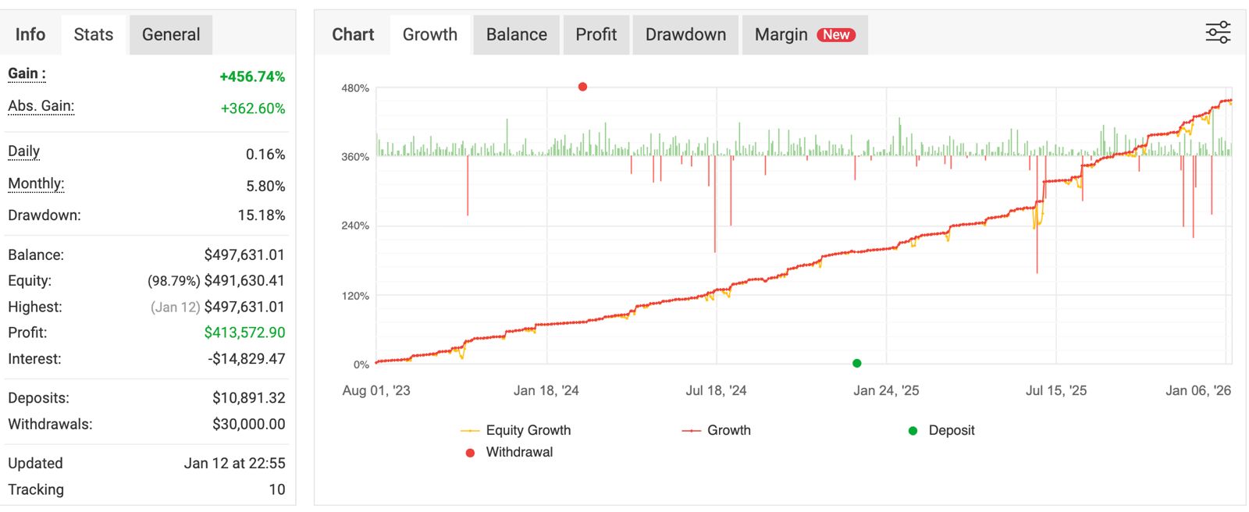Image resolution: width=1249 pixels, height=512 pixels.
Task: Toggle Withdrawal markers in legend
Action: pyautogui.click(x=509, y=452)
